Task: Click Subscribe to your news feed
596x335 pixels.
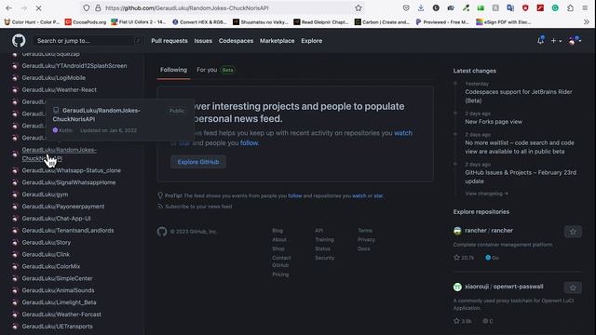Action: [198, 207]
